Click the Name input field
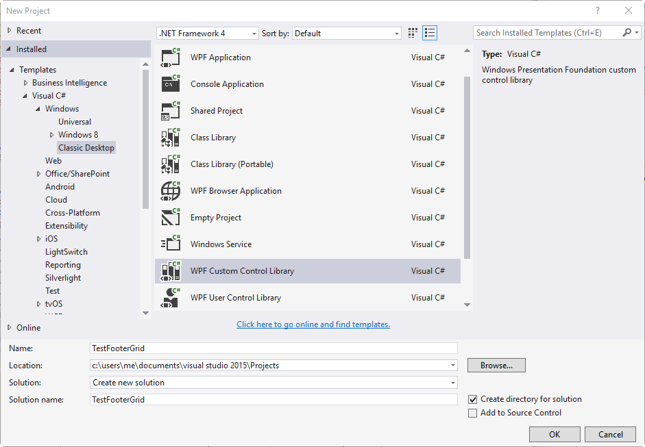 tap(274, 348)
